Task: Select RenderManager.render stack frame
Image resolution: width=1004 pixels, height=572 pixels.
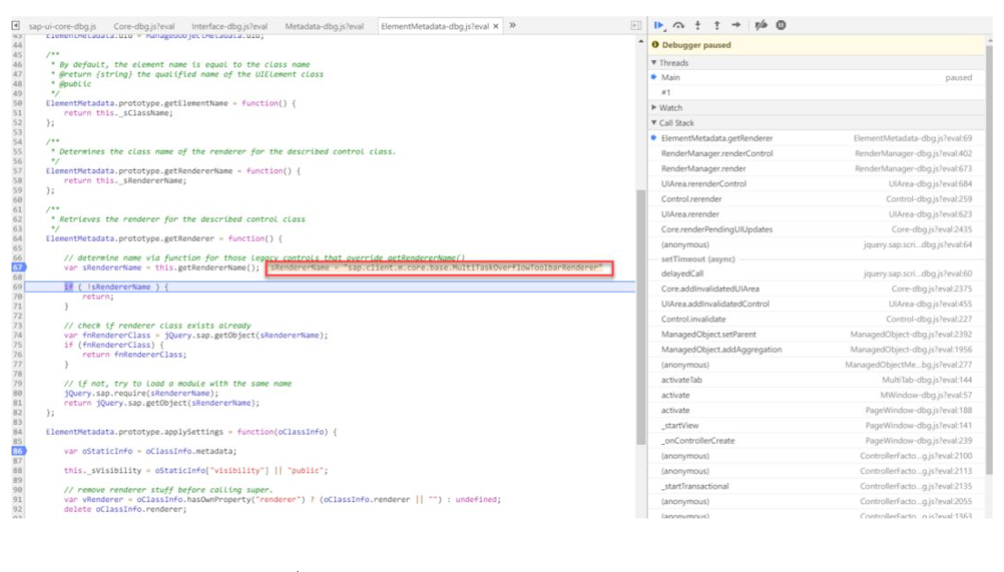Action: (x=817, y=168)
